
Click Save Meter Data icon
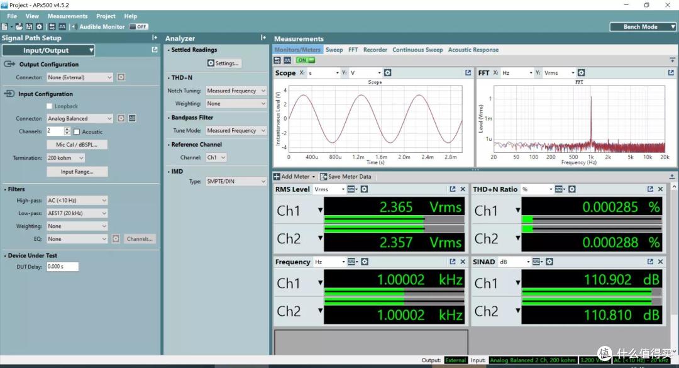324,176
